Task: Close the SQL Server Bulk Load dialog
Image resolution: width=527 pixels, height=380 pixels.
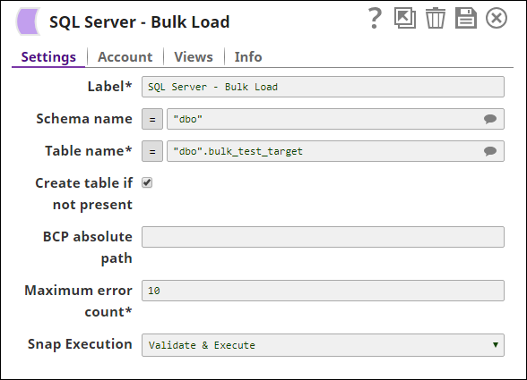Action: coord(497,18)
